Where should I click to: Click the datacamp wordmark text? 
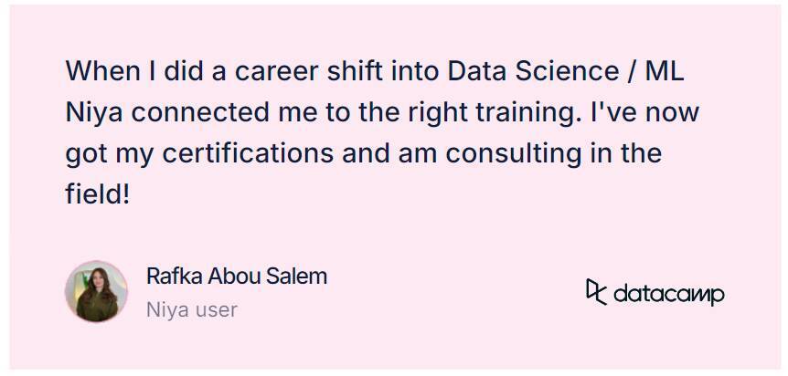coord(669,294)
